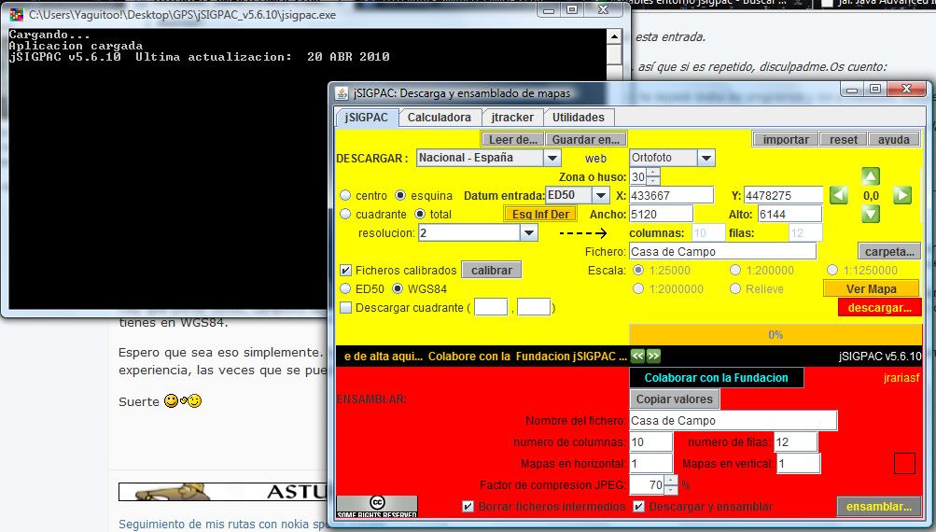
Task: Increase the JPEG compression factor spinner
Action: pyautogui.click(x=671, y=480)
